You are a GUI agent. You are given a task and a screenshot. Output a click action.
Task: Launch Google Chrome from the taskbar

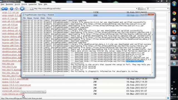pos(174,13)
